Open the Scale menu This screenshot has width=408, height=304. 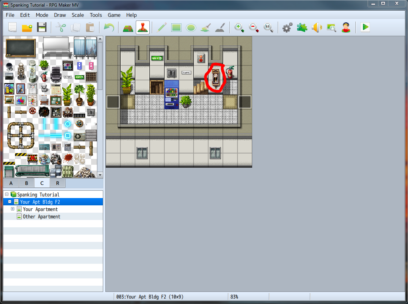pos(78,15)
